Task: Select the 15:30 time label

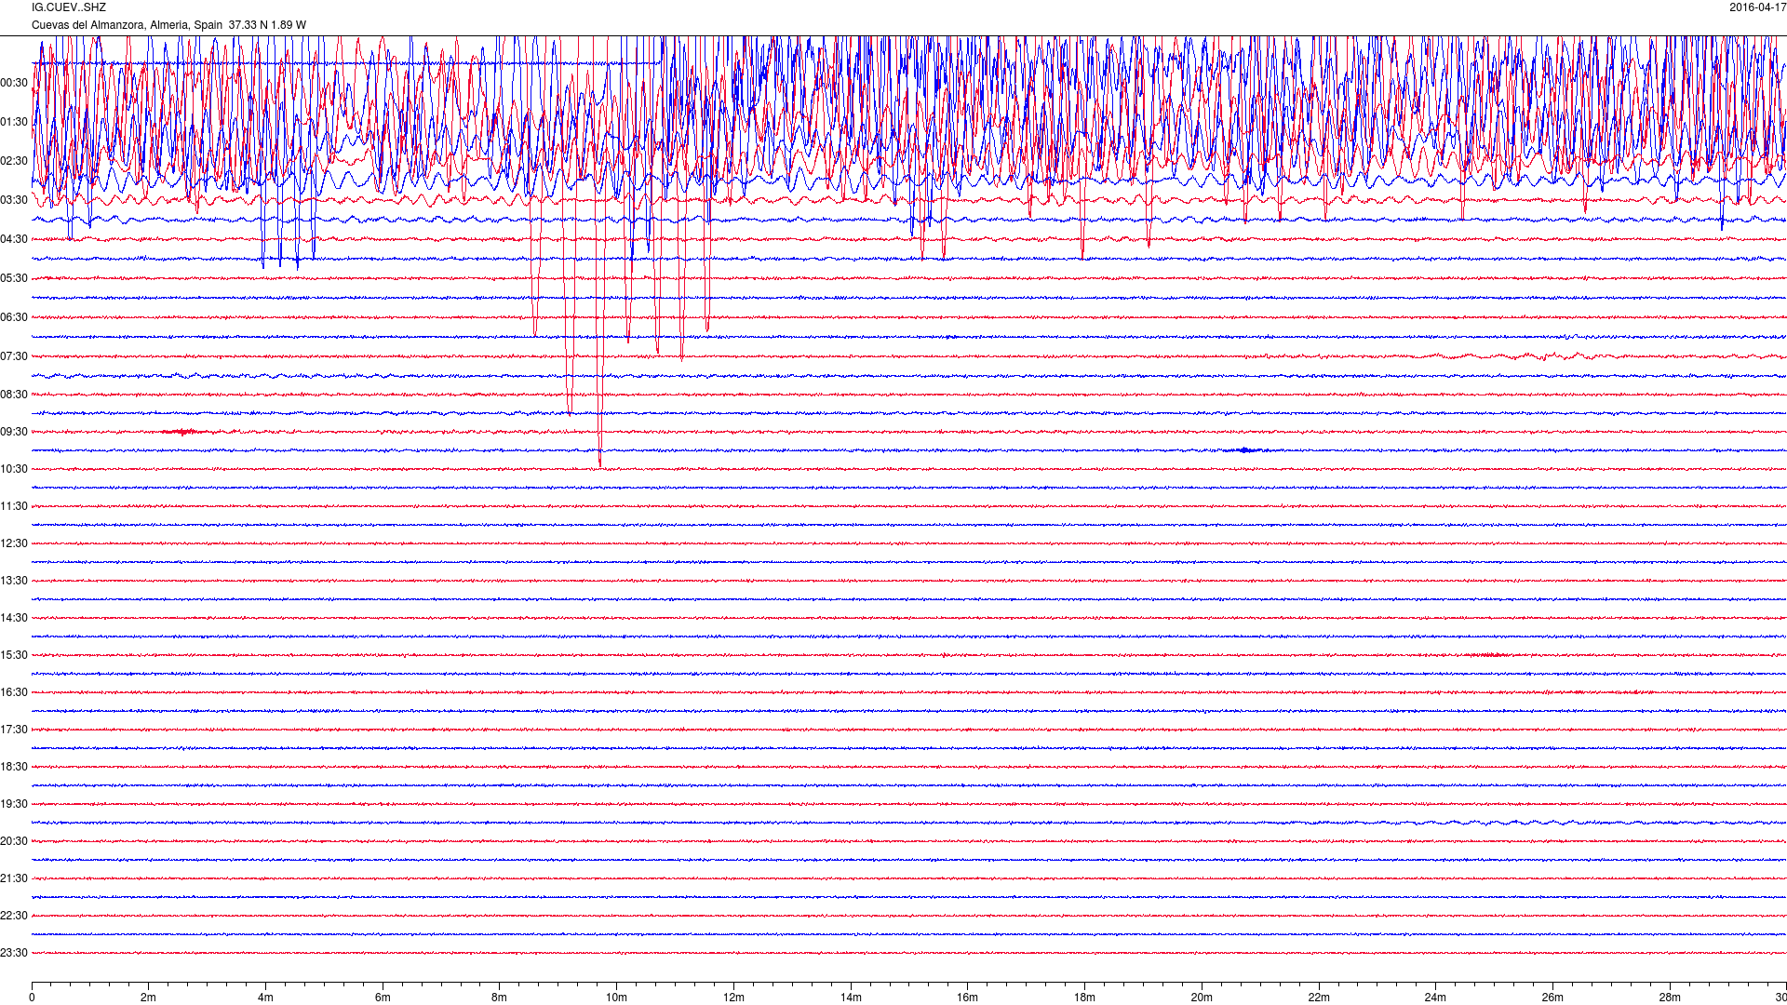Action: tap(14, 655)
